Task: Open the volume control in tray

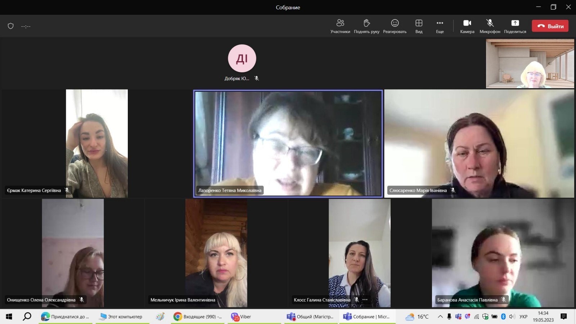Action: click(512, 317)
